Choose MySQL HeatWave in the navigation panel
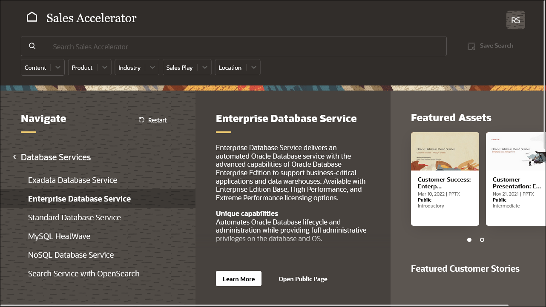 [59, 236]
